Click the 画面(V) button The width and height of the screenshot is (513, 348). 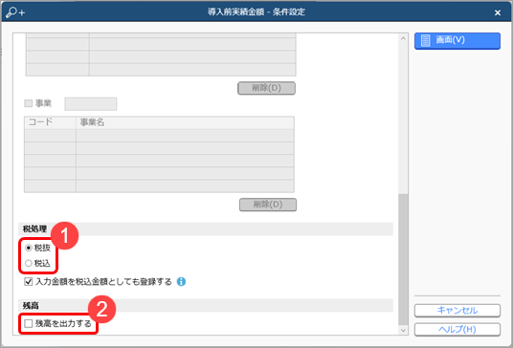pos(457,41)
